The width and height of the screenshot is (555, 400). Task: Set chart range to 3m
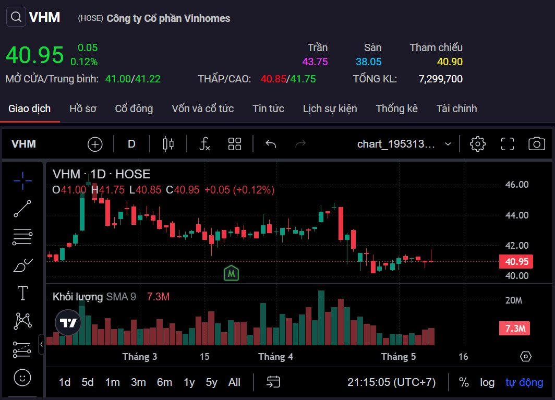point(138,382)
